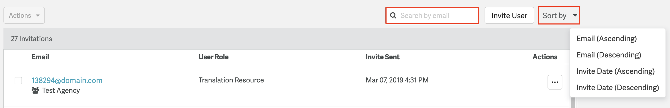Open the Actions bulk dropdown
Screen dimensions: 670x108
tap(24, 16)
